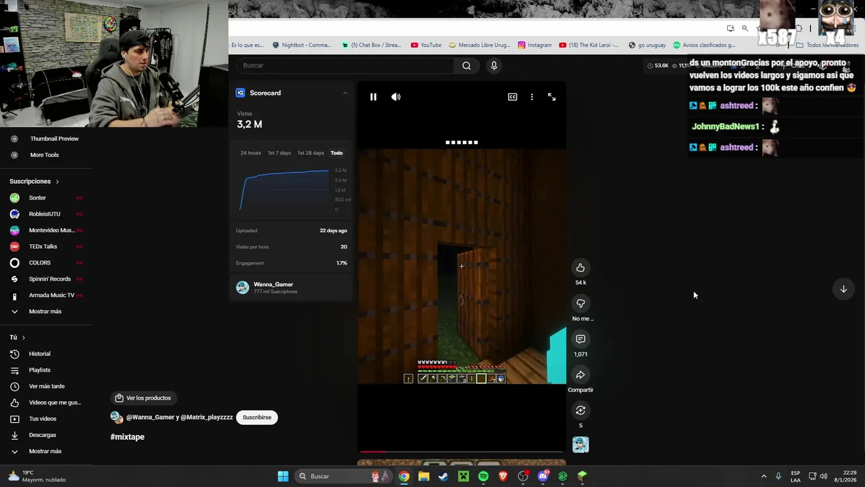
Task: Open Spotify from the taskbar
Action: [483, 476]
